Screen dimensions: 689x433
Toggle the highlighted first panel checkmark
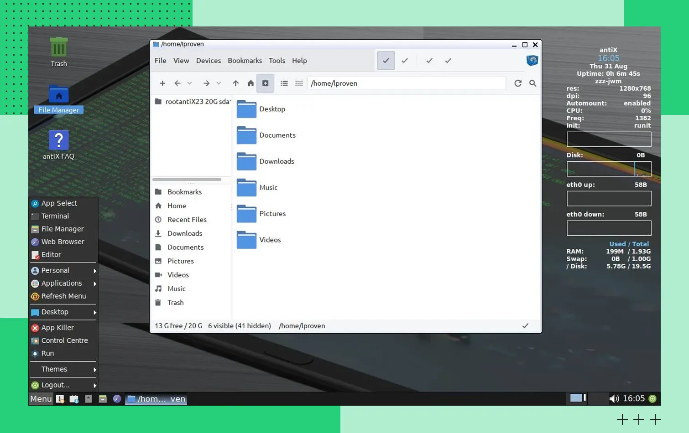pos(386,61)
